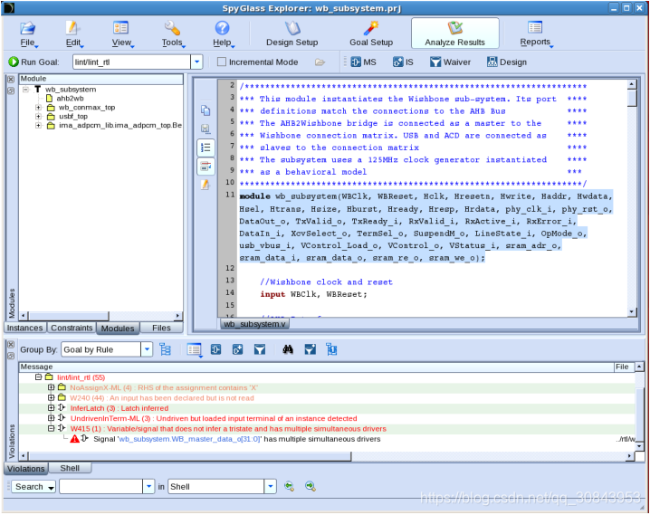Click the waiver funnel icon in violations toolbar
650x515 pixels.
(311, 349)
